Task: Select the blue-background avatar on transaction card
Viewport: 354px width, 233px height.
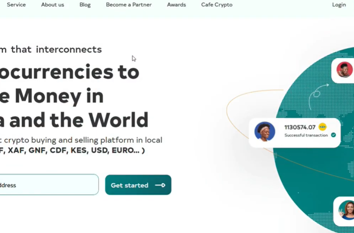Action: pos(265,132)
